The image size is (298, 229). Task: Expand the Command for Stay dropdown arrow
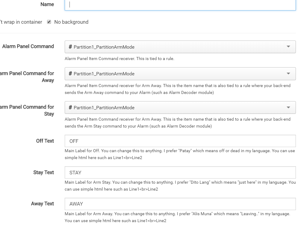pyautogui.click(x=288, y=107)
